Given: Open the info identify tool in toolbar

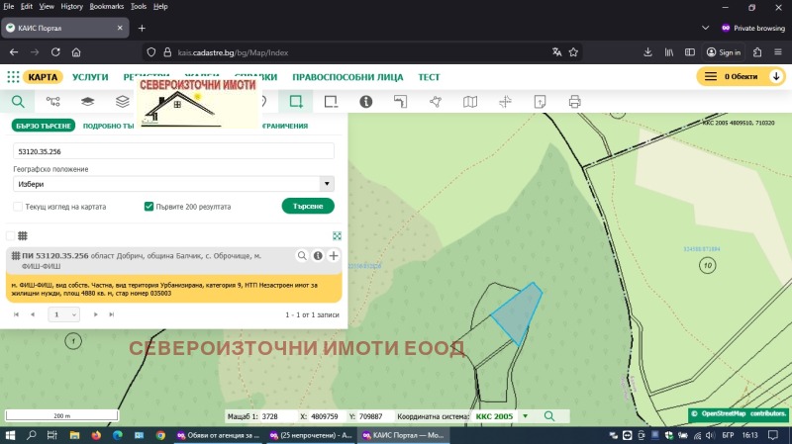Looking at the screenshot, I should 365,101.
